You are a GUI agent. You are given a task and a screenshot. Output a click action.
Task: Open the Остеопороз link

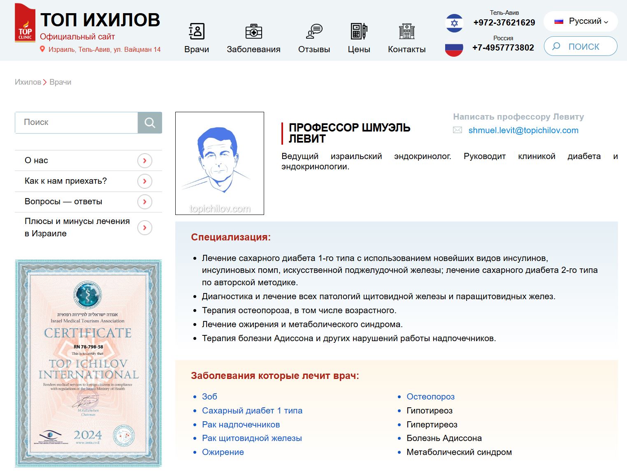[x=430, y=397]
